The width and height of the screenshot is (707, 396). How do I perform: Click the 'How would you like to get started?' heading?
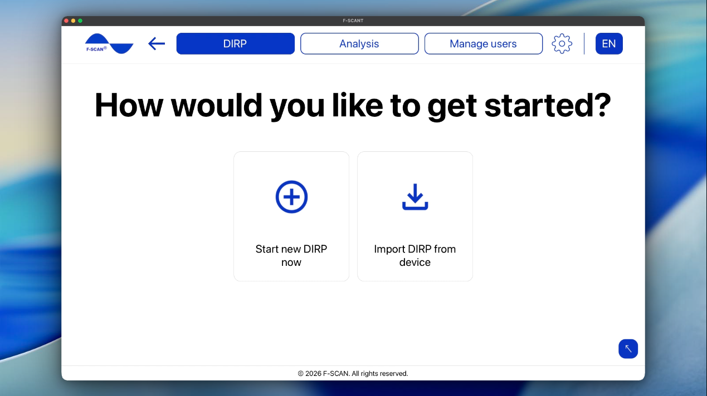[x=353, y=105]
